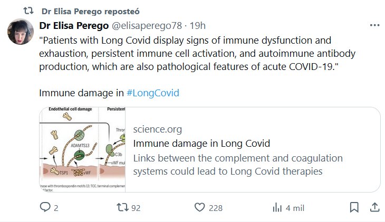Open the tweet view analytics icon
Image resolution: width=385 pixels, height=222 pixels.
(277, 207)
